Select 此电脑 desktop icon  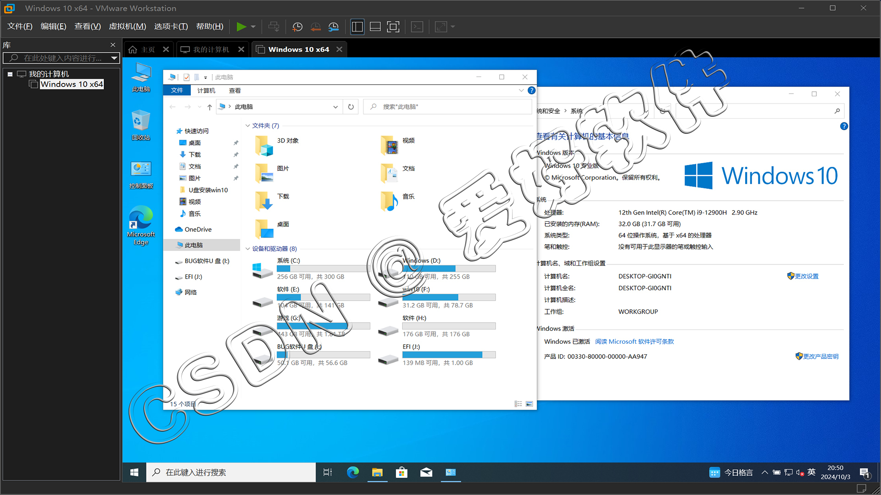tap(141, 77)
